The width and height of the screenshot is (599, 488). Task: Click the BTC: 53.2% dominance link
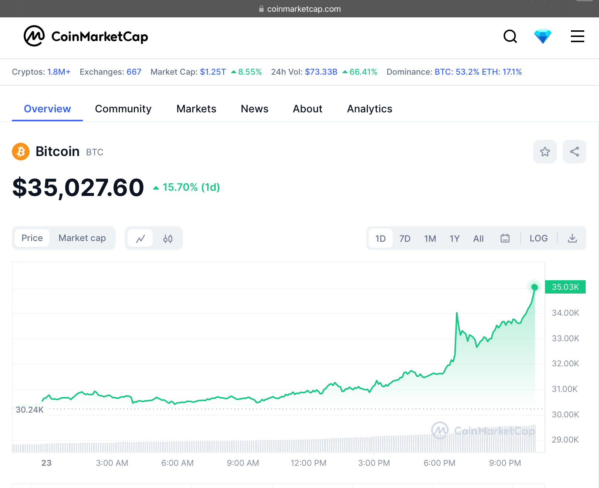click(457, 72)
